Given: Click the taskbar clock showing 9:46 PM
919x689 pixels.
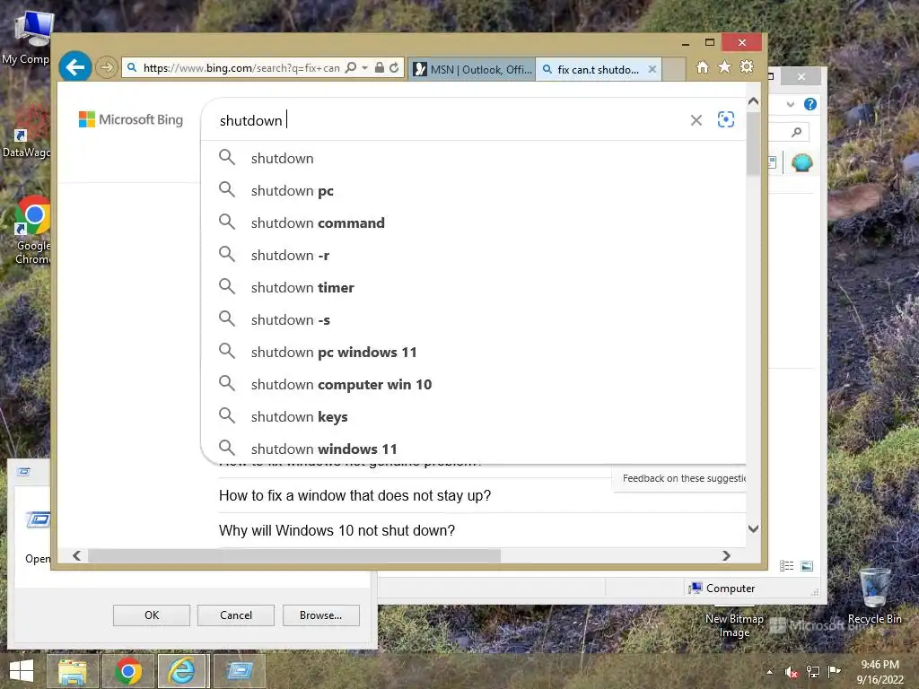Looking at the screenshot, I should coord(880,672).
